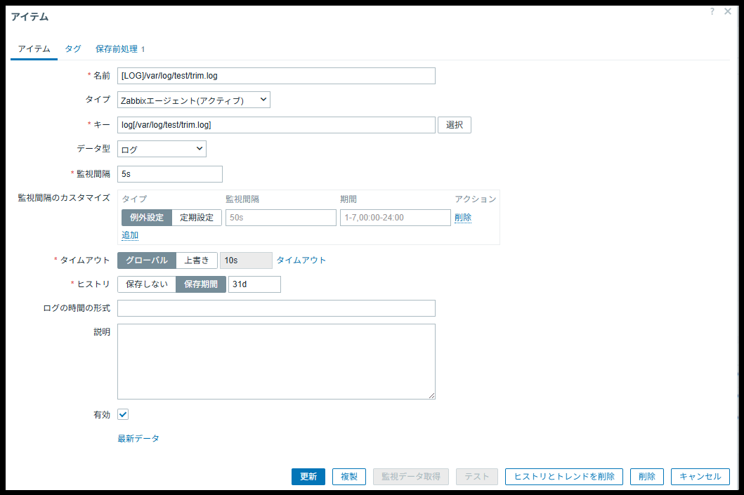The image size is (744, 495).
Task: Click the 選択 button next to key
Action: pyautogui.click(x=455, y=125)
